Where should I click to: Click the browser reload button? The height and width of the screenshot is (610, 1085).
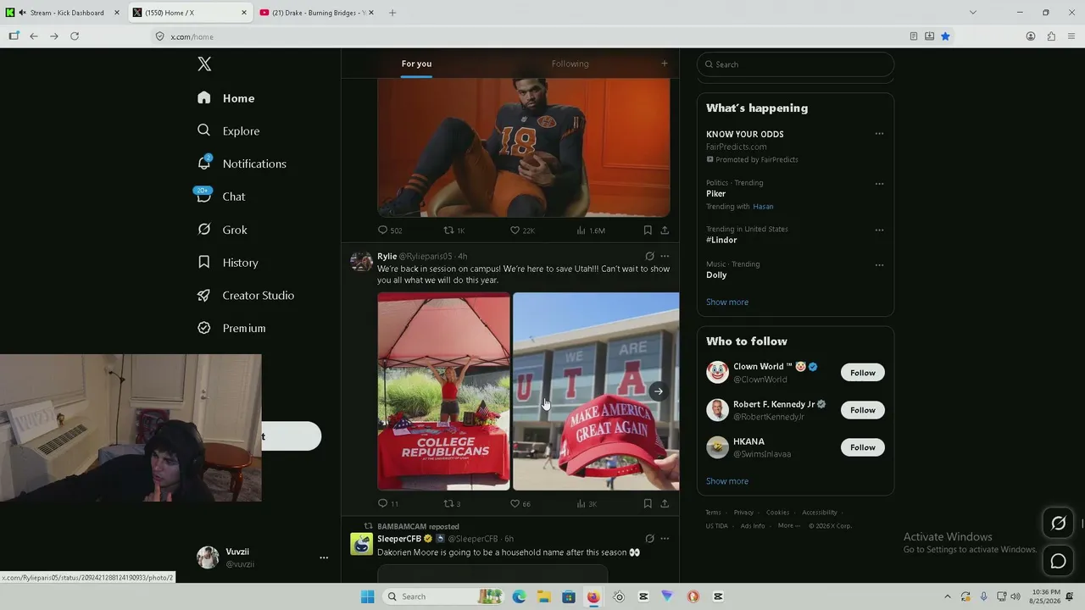pyautogui.click(x=75, y=36)
